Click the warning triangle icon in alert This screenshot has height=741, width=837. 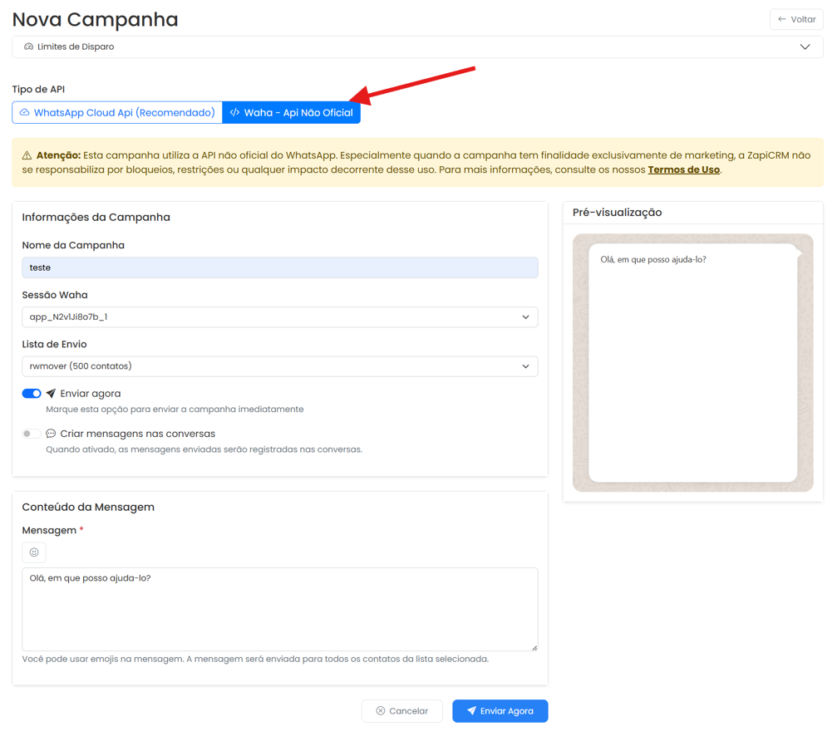tap(27, 156)
